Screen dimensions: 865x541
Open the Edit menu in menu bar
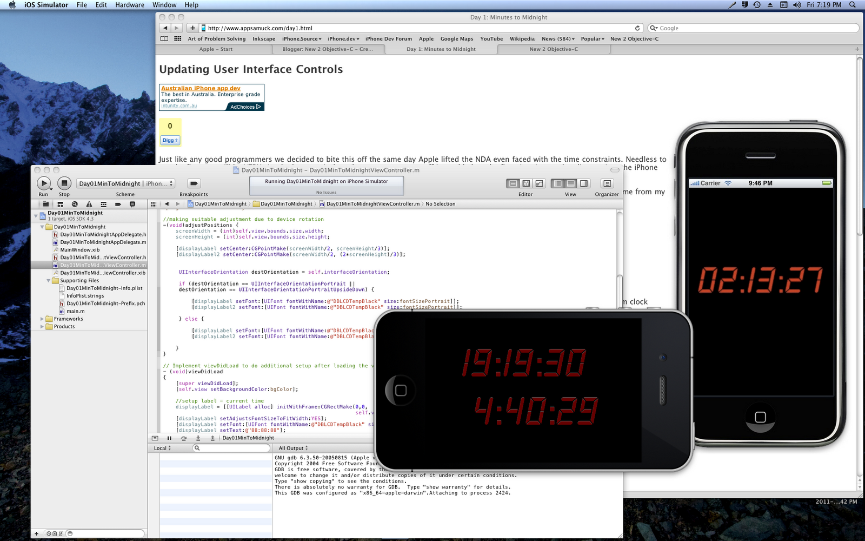pos(101,5)
